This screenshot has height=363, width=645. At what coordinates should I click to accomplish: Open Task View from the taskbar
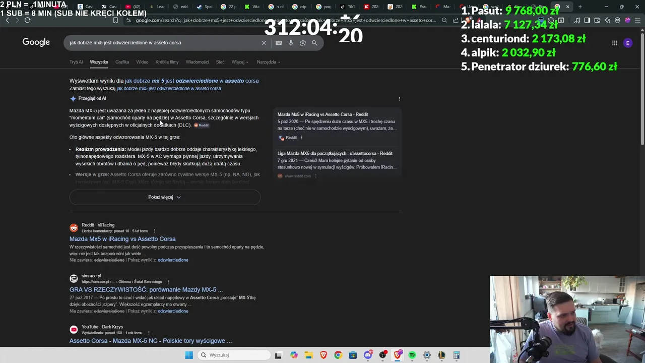tap(278, 355)
